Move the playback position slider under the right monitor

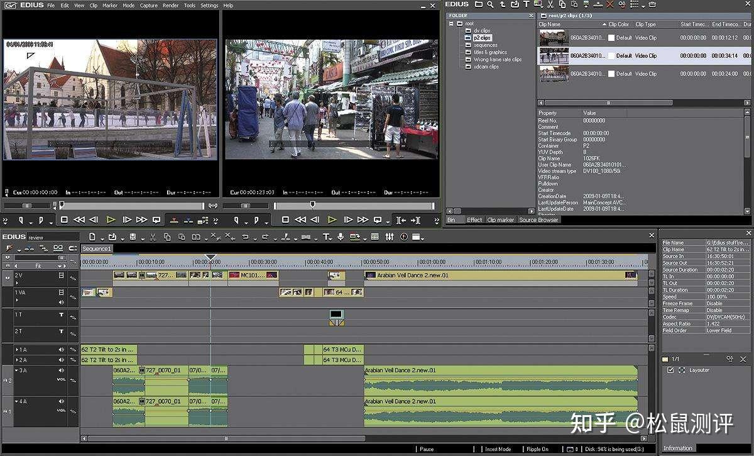[312, 204]
